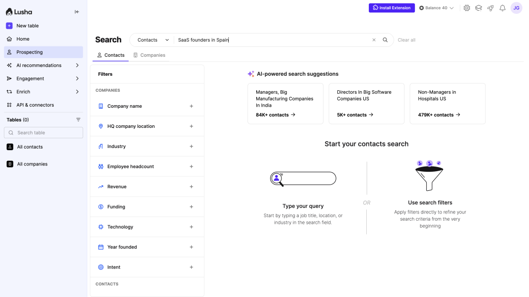This screenshot has height=297, width=529.
Task: Click Install Extension button
Action: pos(392,8)
